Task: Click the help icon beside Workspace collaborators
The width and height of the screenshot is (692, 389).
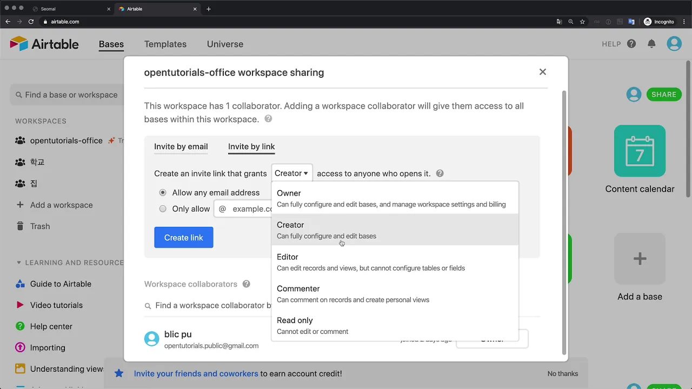Action: pyautogui.click(x=246, y=284)
